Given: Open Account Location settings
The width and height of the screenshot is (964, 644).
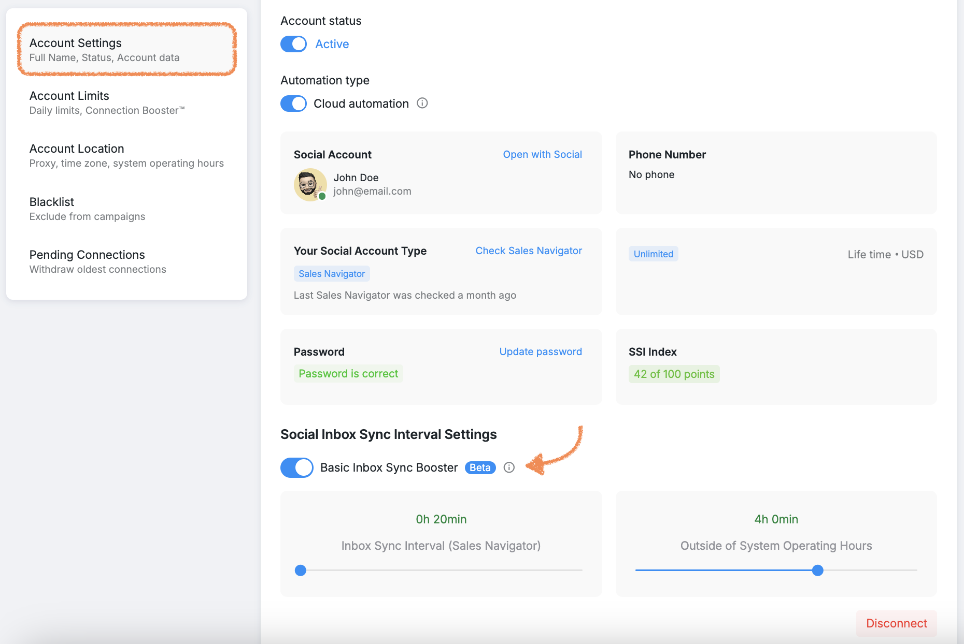Looking at the screenshot, I should (x=126, y=155).
